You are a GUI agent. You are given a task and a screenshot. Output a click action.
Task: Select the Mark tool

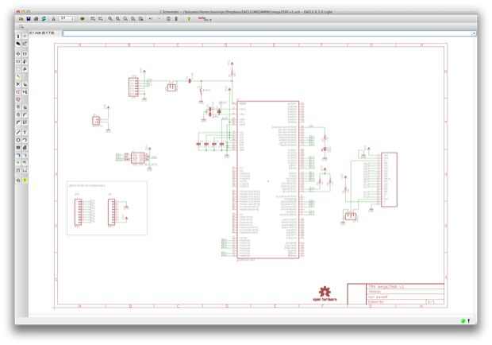pos(25,44)
